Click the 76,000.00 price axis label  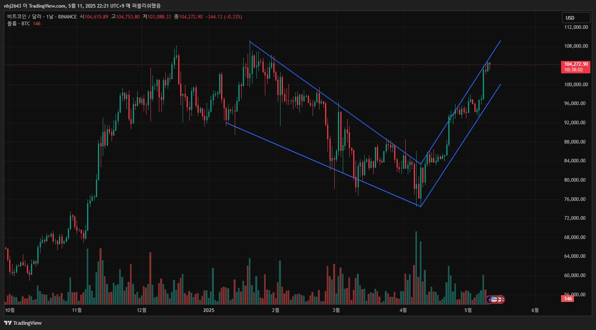click(575, 199)
